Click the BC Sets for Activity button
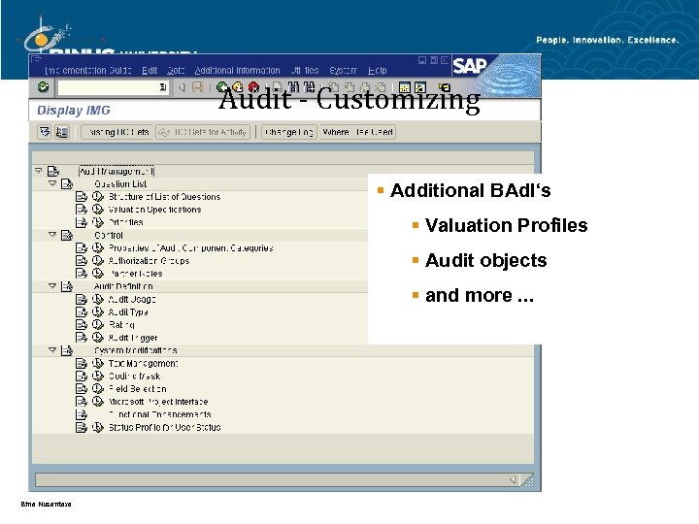 [x=203, y=132]
